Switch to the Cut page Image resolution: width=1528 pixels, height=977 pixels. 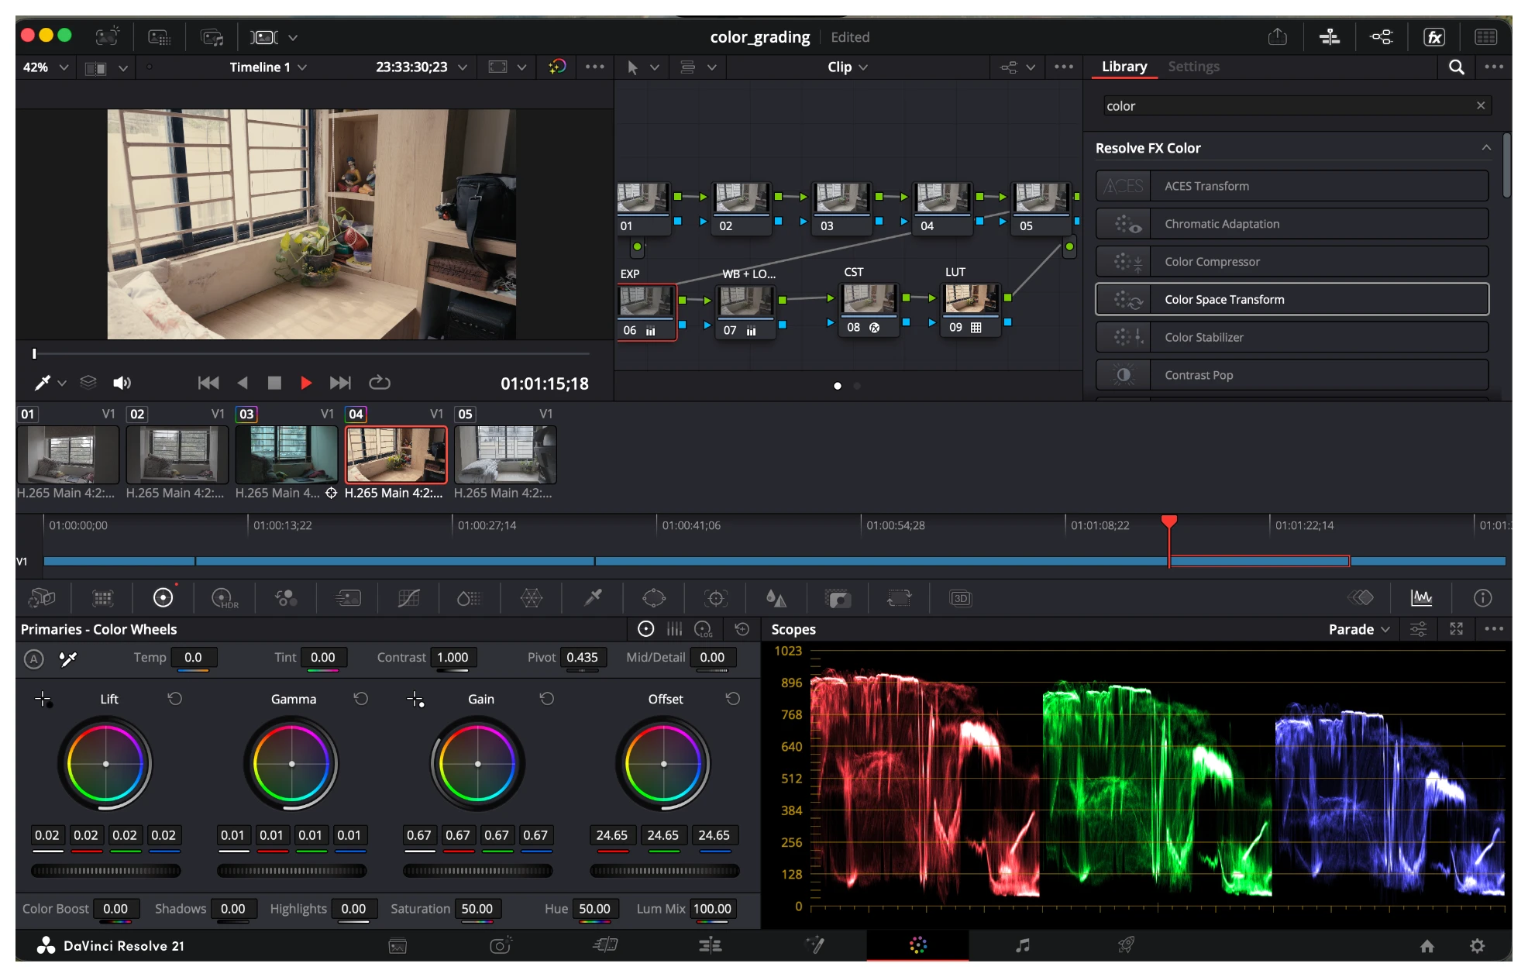point(605,945)
